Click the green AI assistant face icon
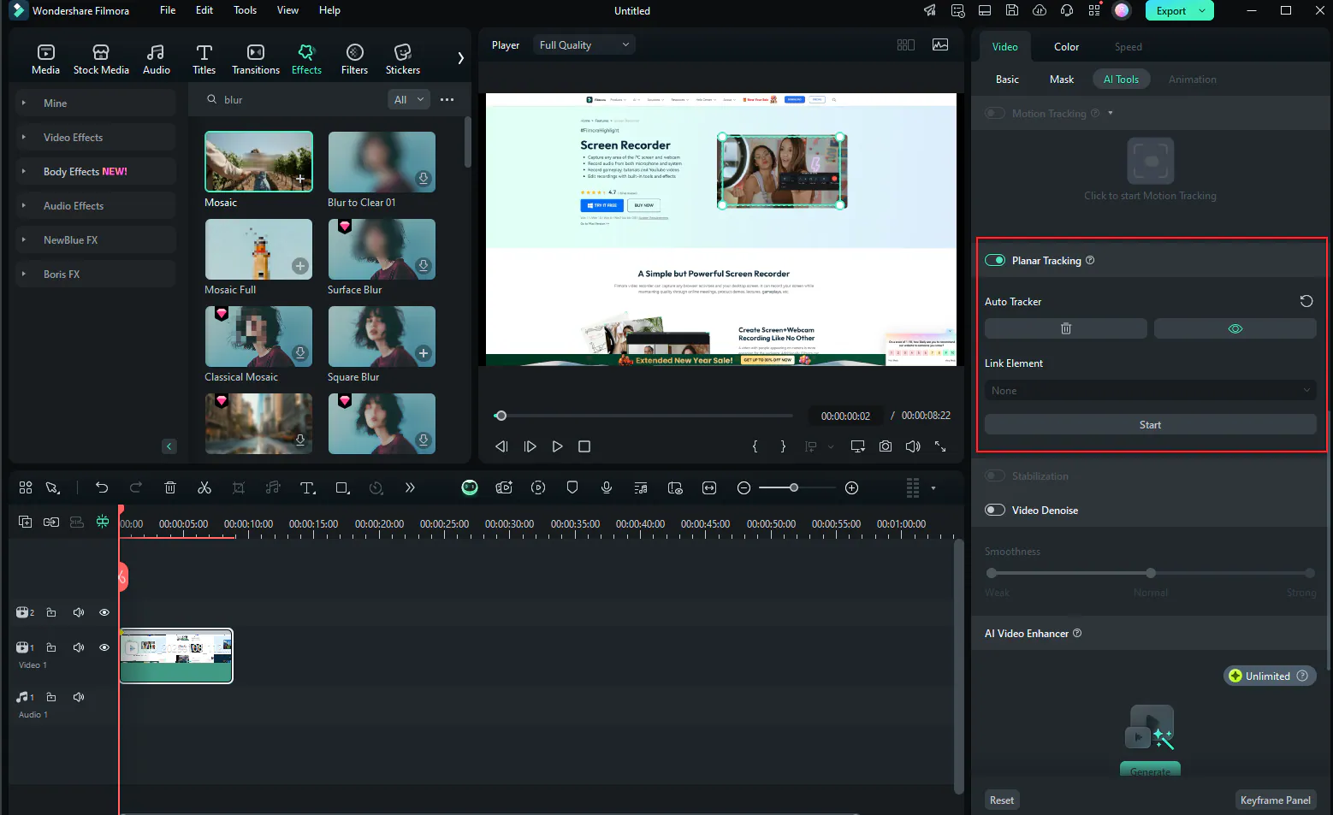The image size is (1333, 815). coord(470,487)
